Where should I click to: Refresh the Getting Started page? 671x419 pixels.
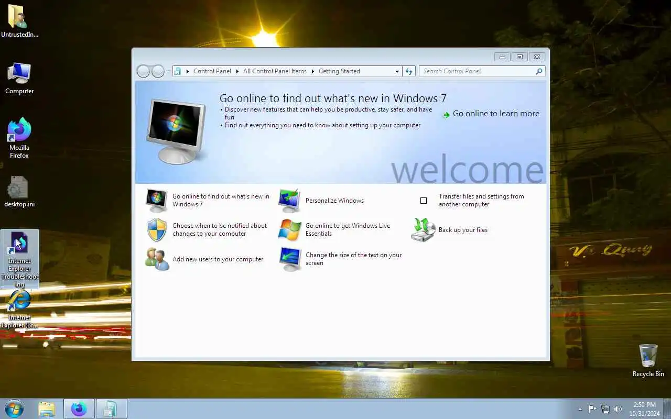point(409,71)
